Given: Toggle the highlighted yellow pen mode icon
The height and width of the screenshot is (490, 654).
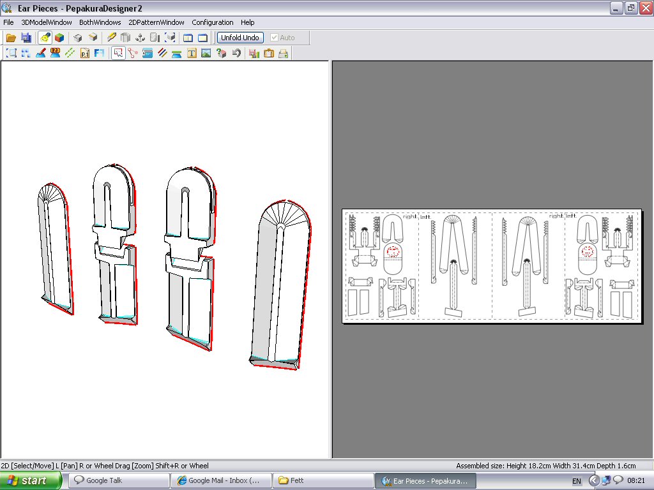Looking at the screenshot, I should click(45, 38).
